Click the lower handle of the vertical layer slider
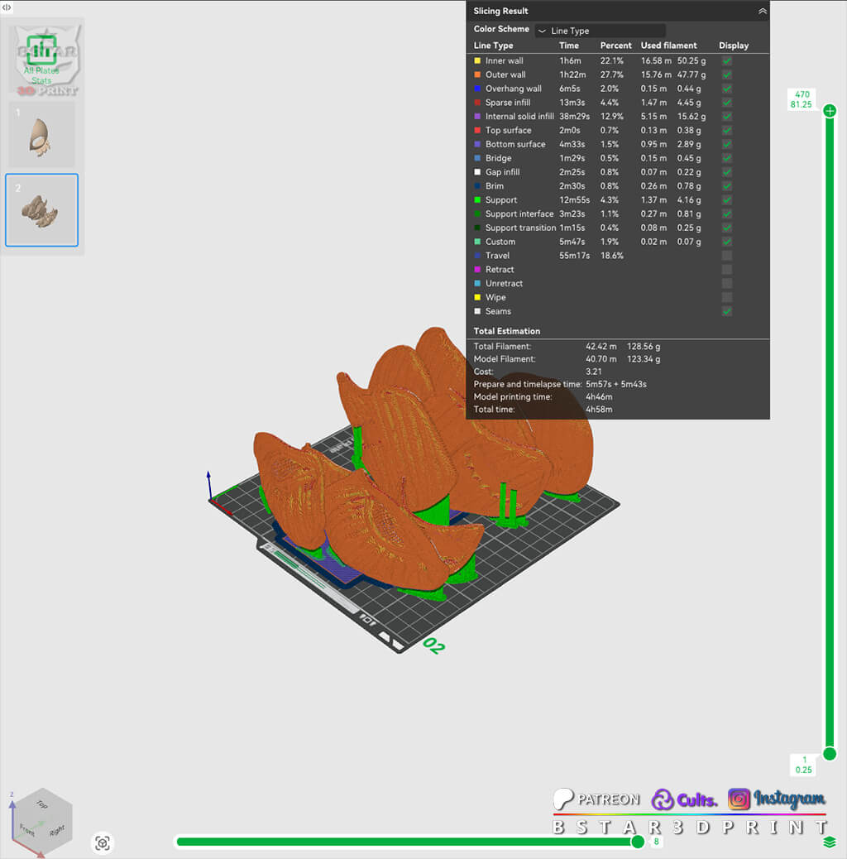Screen dimensions: 847x859 [x=830, y=755]
